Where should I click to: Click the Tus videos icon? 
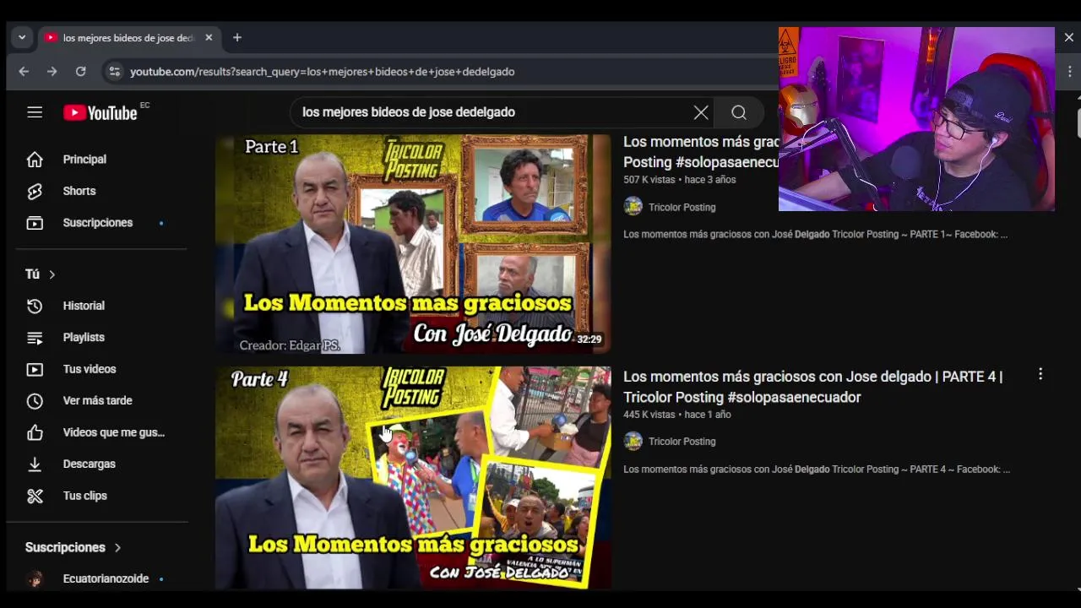point(35,369)
